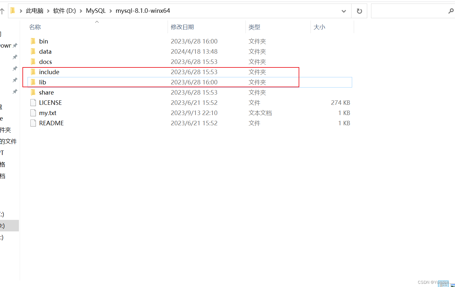Open the address bar history dropdown
This screenshot has width=455, height=287.
coord(344,11)
